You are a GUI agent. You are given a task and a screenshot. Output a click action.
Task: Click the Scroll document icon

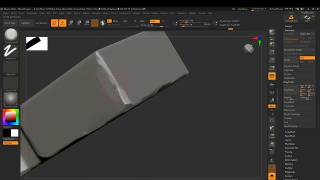click(x=272, y=44)
